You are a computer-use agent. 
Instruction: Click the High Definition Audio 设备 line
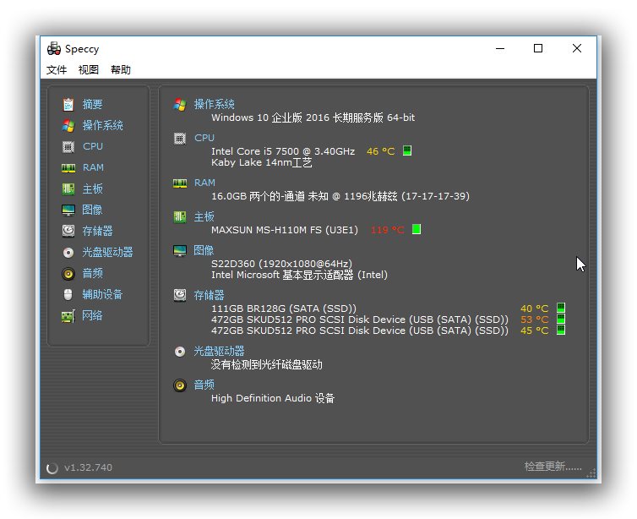[273, 398]
